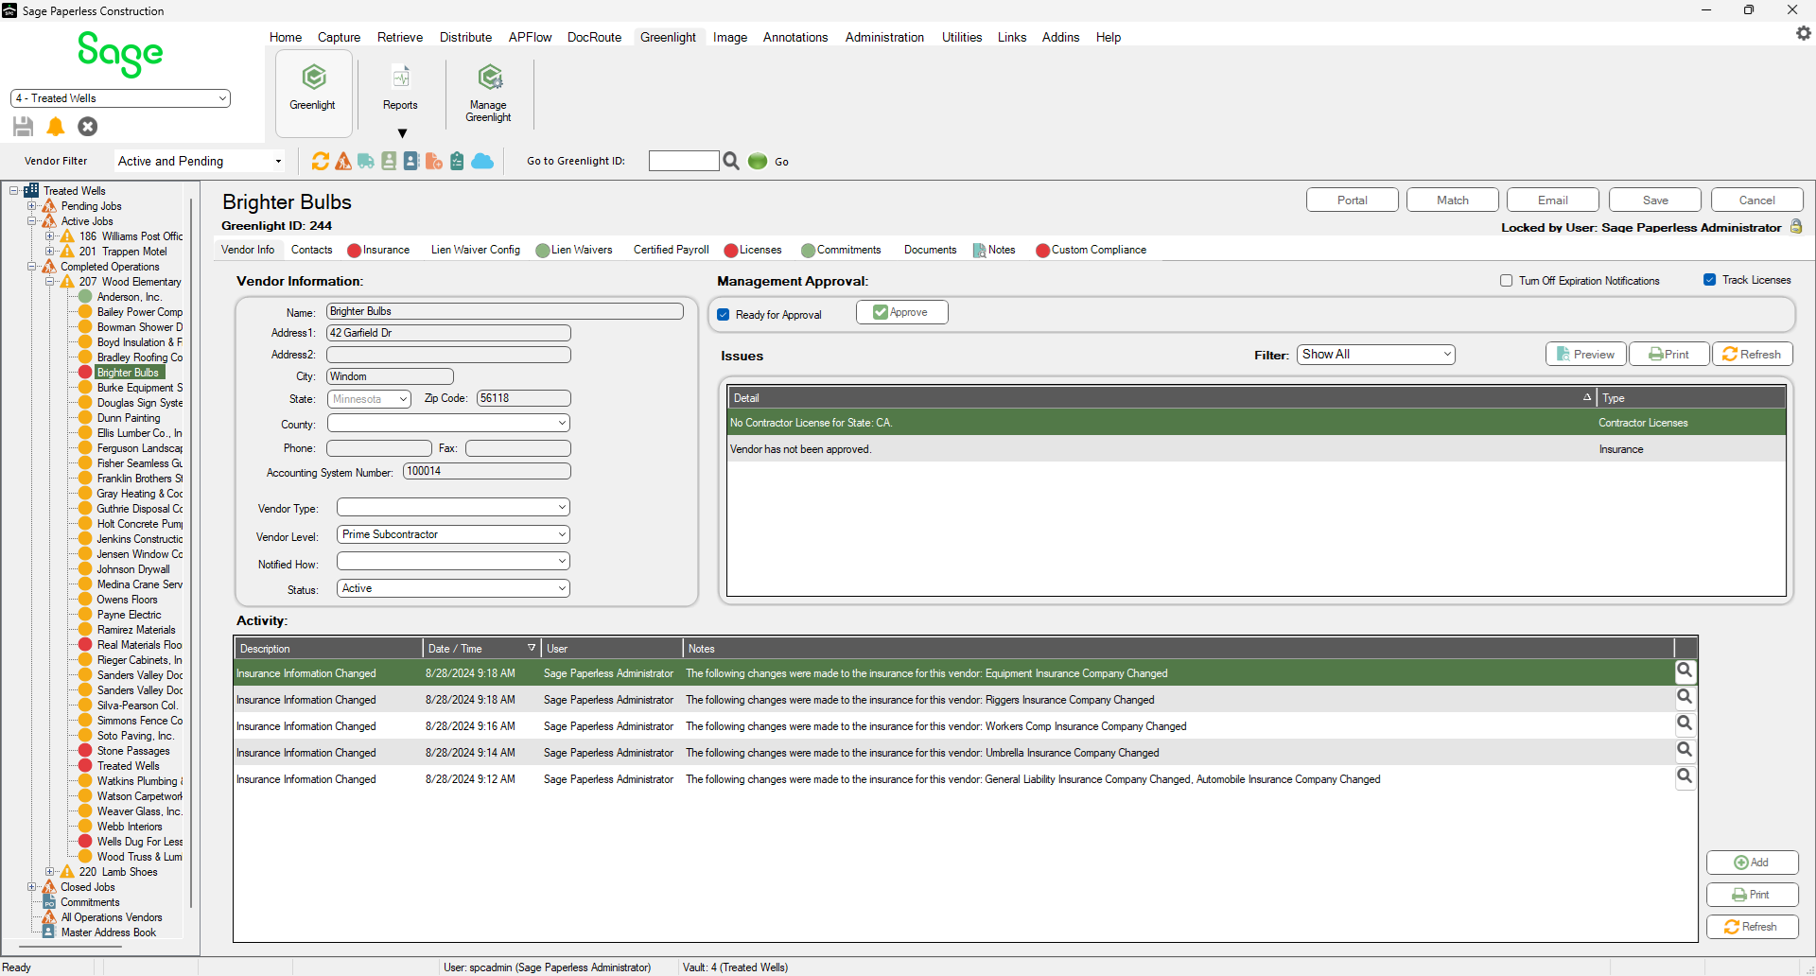
Task: Sort activity by Date / Time column
Action: [x=481, y=649]
